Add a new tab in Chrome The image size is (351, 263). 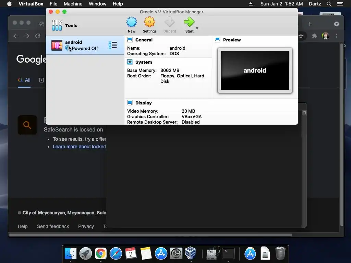pyautogui.click(x=310, y=24)
